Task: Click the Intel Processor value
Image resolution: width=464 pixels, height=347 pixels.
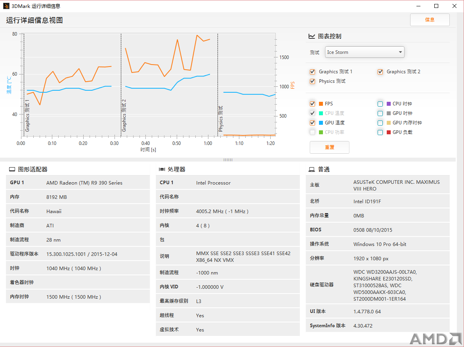Action: point(213,183)
